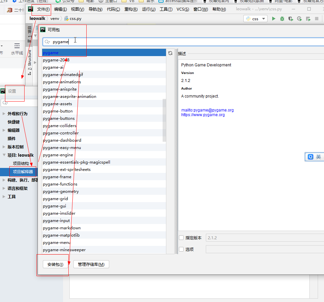Click the search magnifier in the package search field
The height and width of the screenshot is (302, 324).
pyautogui.click(x=46, y=41)
